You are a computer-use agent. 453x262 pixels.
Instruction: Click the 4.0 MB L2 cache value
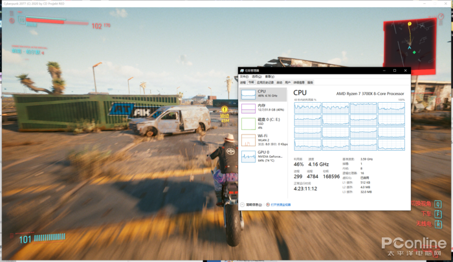(366, 187)
